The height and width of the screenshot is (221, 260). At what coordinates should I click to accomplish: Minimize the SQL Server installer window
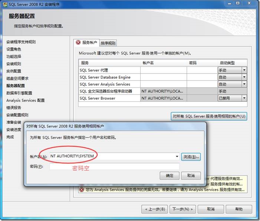click(230, 3)
